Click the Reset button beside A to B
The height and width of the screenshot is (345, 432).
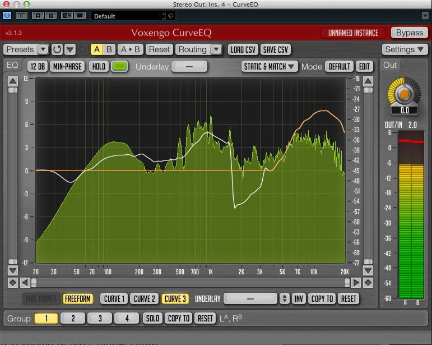[159, 49]
